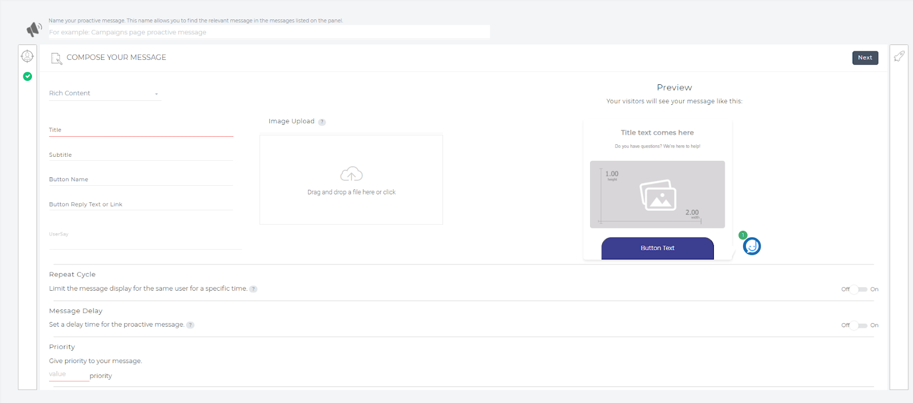Click the Button Name input field
This screenshot has height=403, width=913.
[141, 179]
